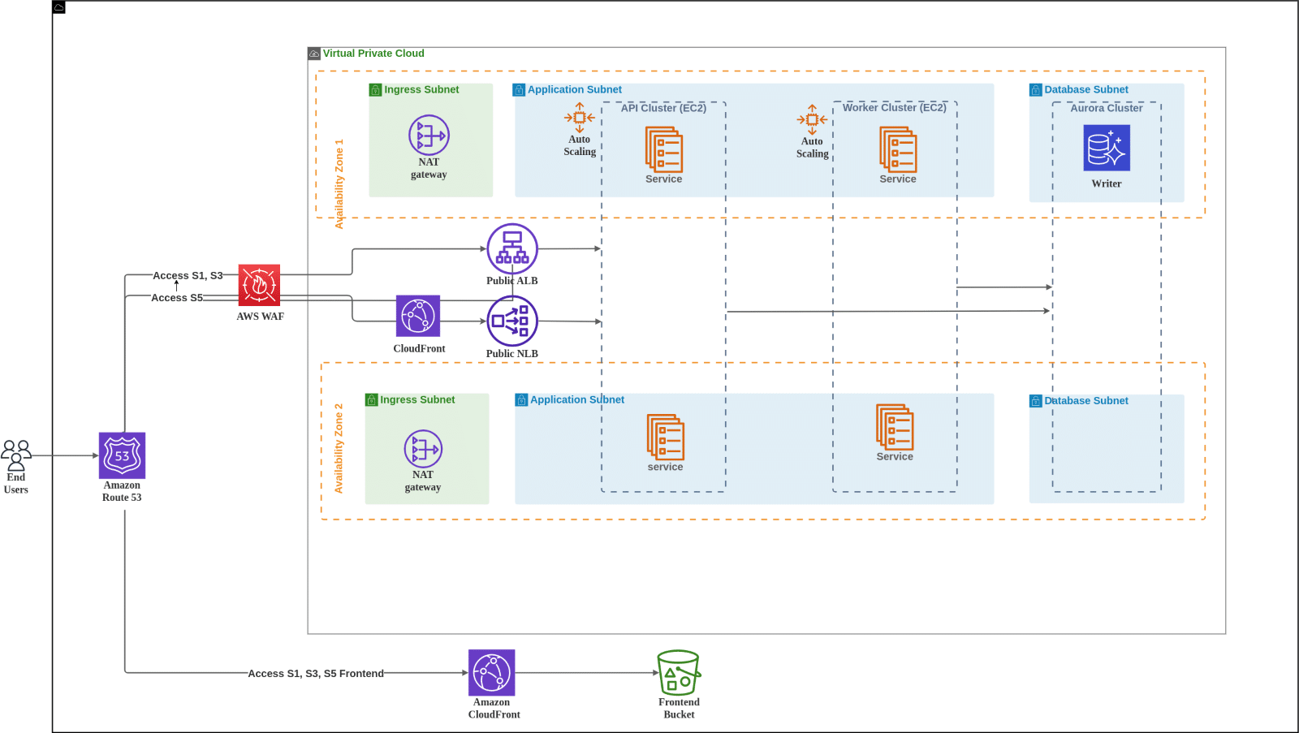Image resolution: width=1299 pixels, height=733 pixels.
Task: Select the 'Aurora Cluster' label
Action: [1107, 108]
